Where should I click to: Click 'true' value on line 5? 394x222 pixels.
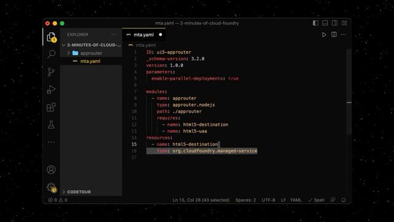(233, 78)
